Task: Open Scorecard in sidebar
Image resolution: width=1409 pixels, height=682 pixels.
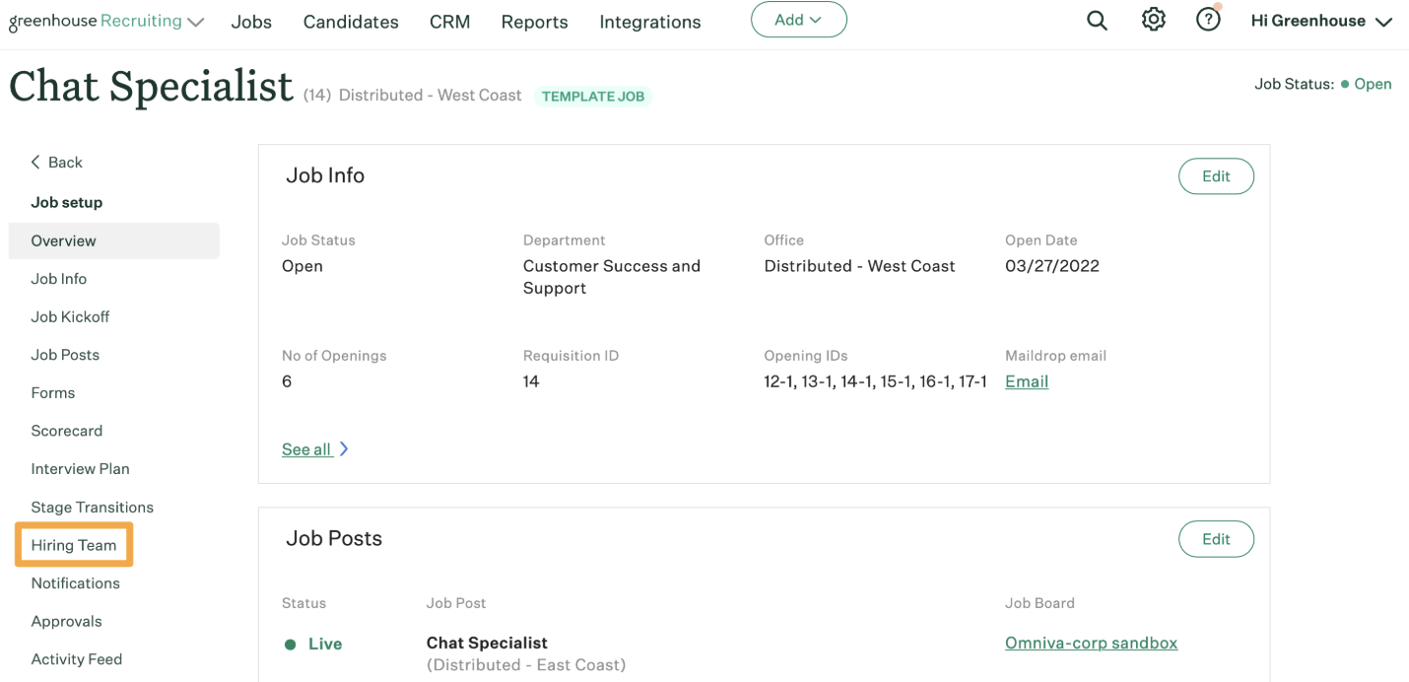Action: tap(67, 431)
